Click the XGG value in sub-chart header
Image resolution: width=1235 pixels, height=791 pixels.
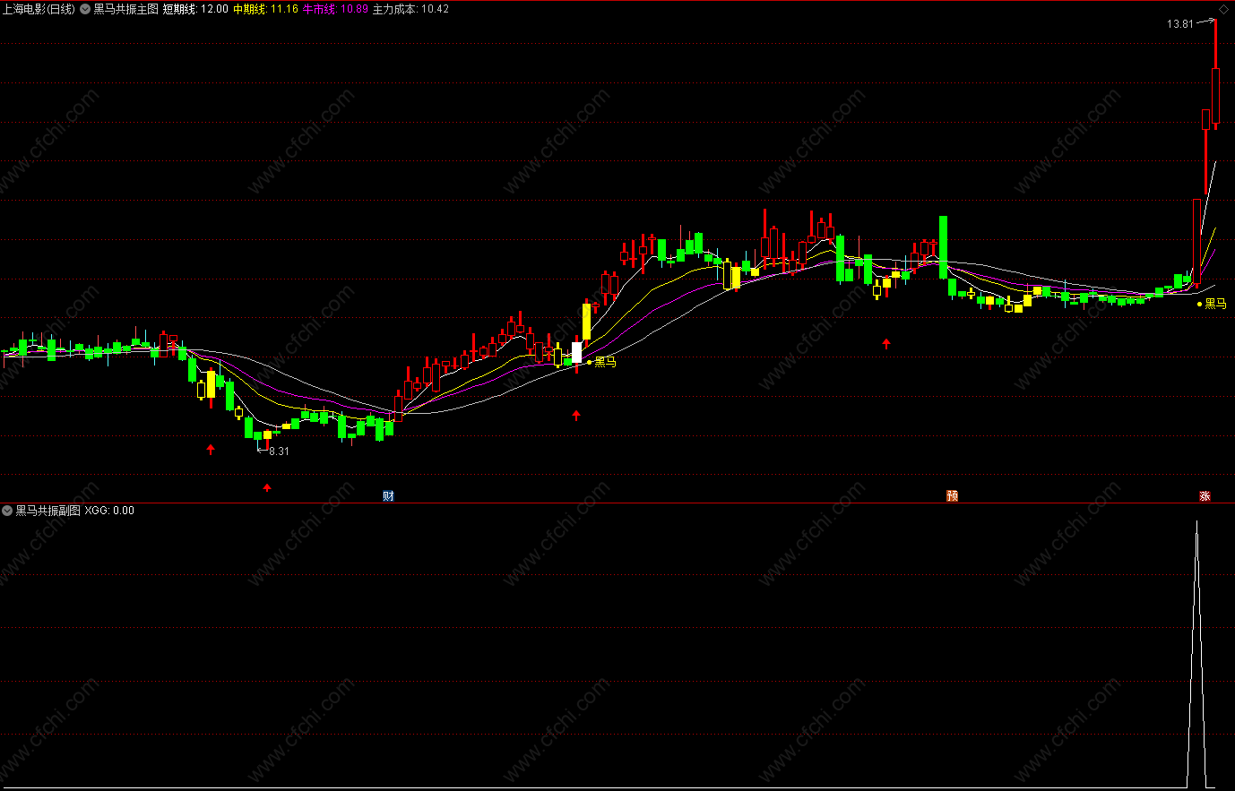(109, 511)
